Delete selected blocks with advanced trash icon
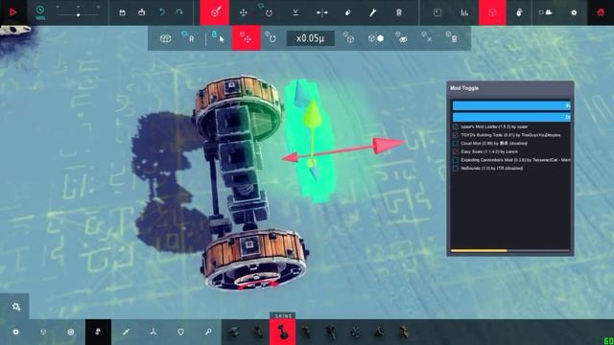 click(452, 37)
